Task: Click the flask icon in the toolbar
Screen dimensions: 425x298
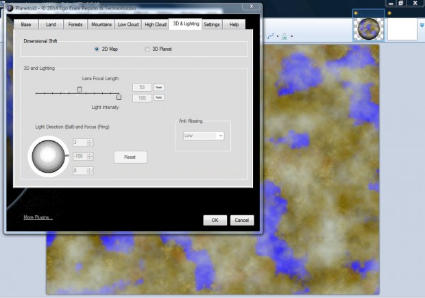Action: (285, 36)
